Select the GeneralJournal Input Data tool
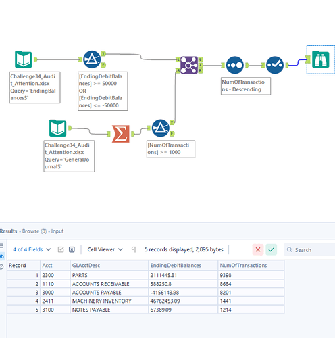Screen dimensions: 335x338 tap(57, 128)
